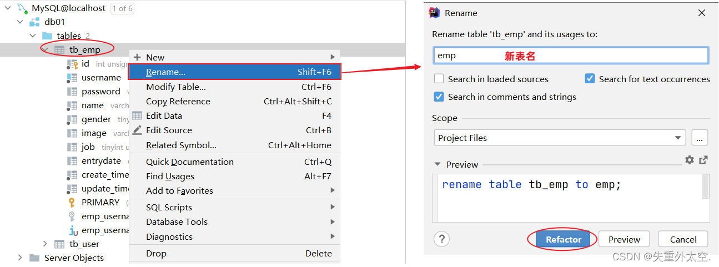Viewport: 719px width, 267px height.
Task: Click the gender column icon
Action: point(72,119)
